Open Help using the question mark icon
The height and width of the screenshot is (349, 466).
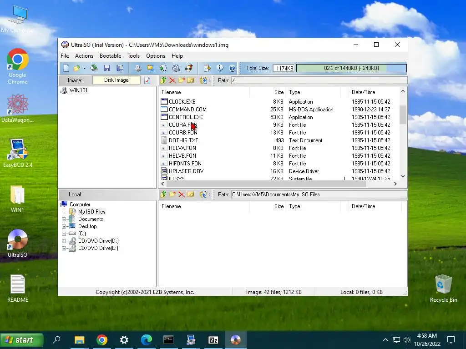233,68
